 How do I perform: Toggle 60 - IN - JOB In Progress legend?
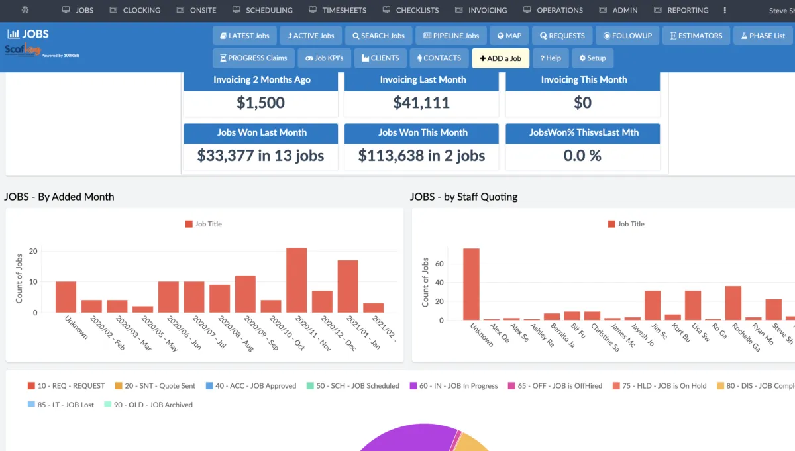click(x=454, y=385)
